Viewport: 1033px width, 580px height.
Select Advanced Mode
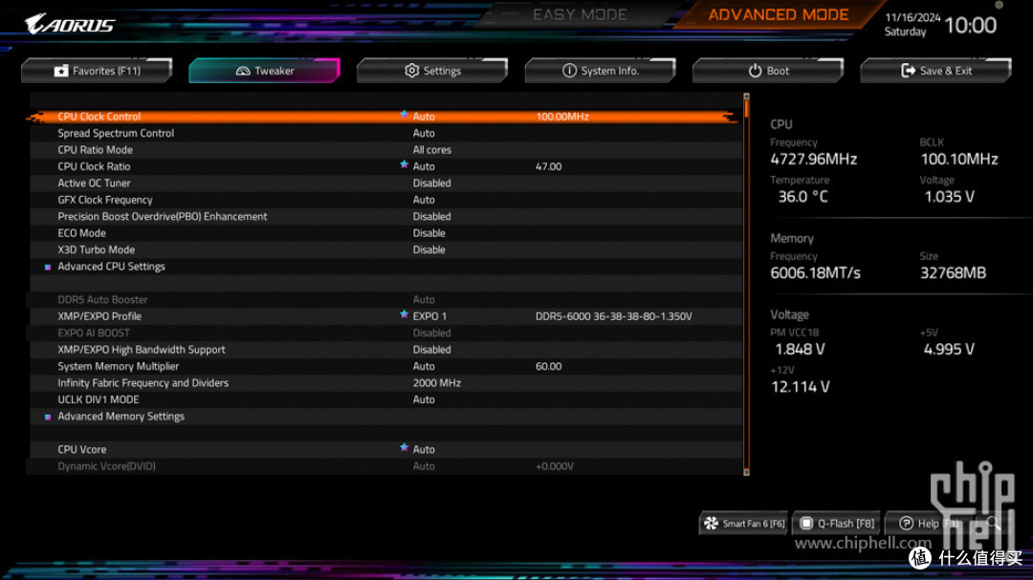(778, 14)
